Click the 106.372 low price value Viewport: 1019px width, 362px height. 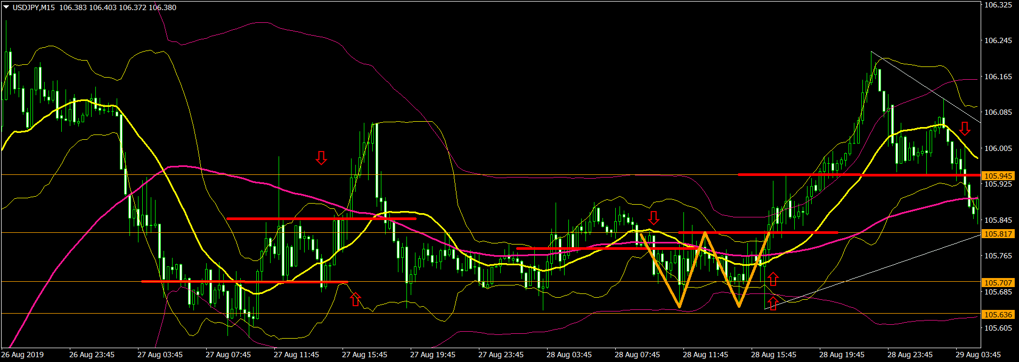click(x=132, y=7)
